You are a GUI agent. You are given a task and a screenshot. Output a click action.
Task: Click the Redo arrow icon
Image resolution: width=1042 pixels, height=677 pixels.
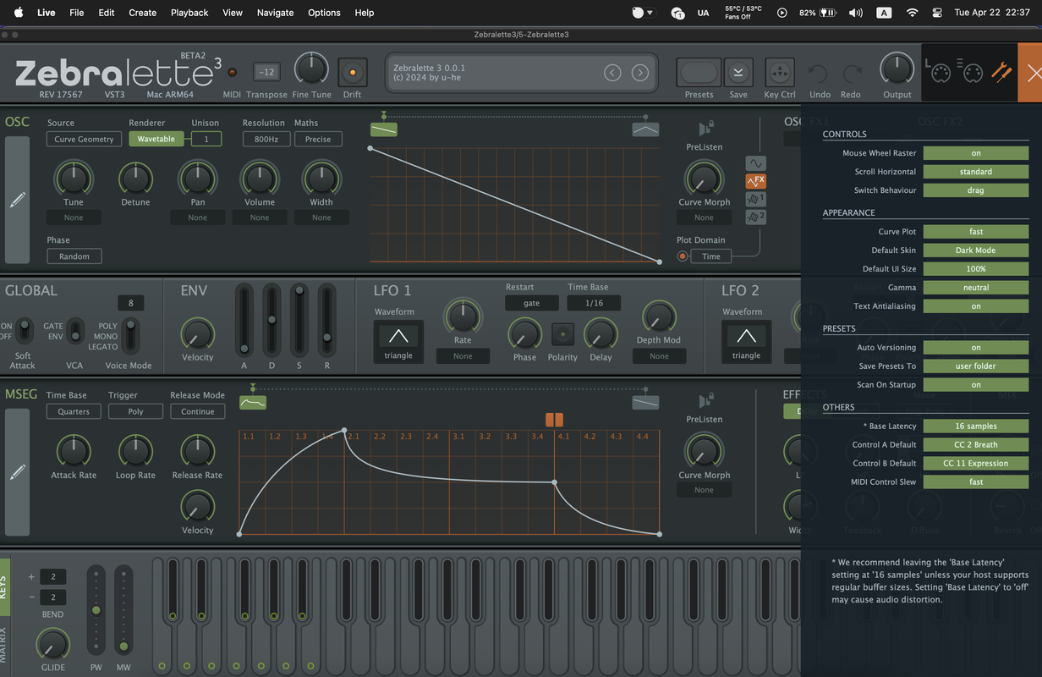tap(852, 74)
